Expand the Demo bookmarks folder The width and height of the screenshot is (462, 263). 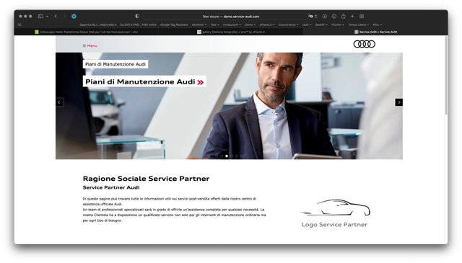tap(250, 24)
